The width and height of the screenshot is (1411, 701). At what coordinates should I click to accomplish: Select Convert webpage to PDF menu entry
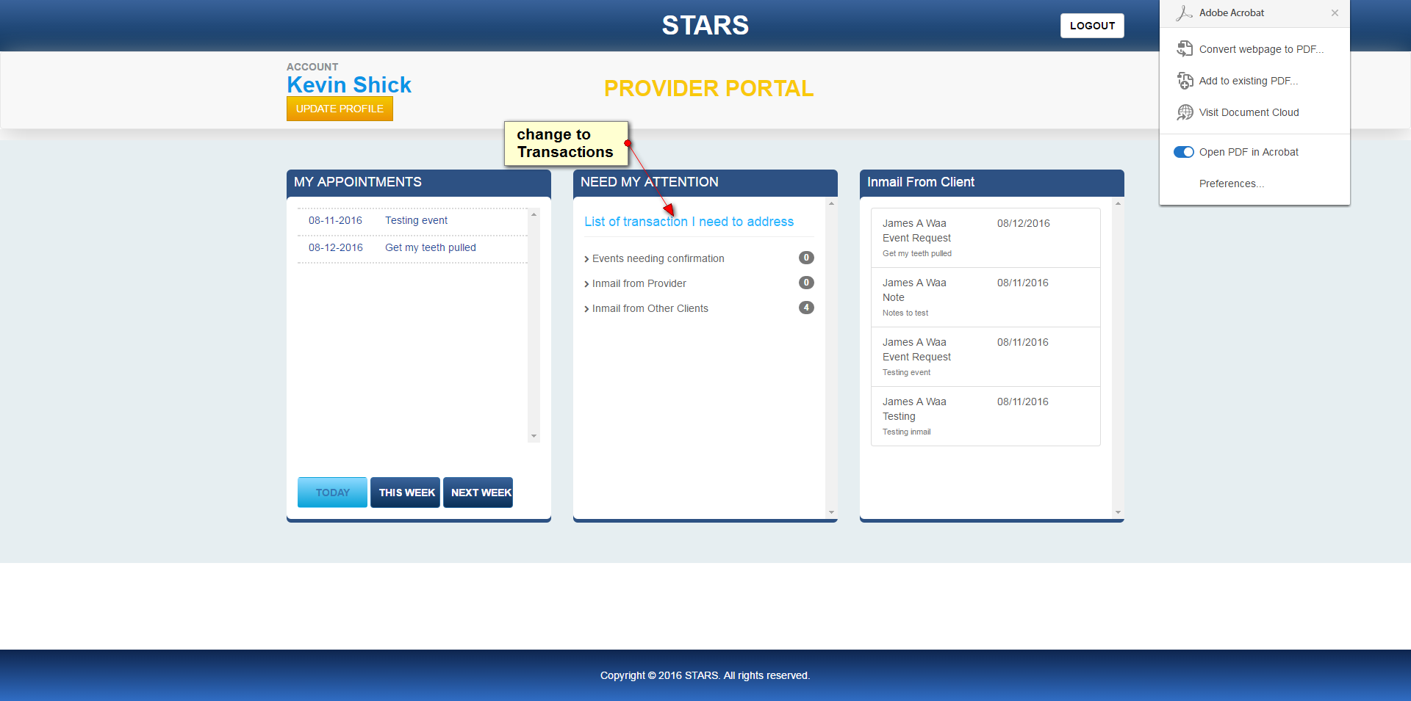(x=1254, y=49)
